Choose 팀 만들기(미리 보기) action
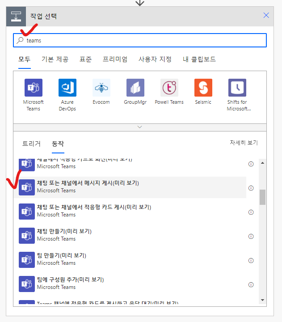 (x=130, y=260)
